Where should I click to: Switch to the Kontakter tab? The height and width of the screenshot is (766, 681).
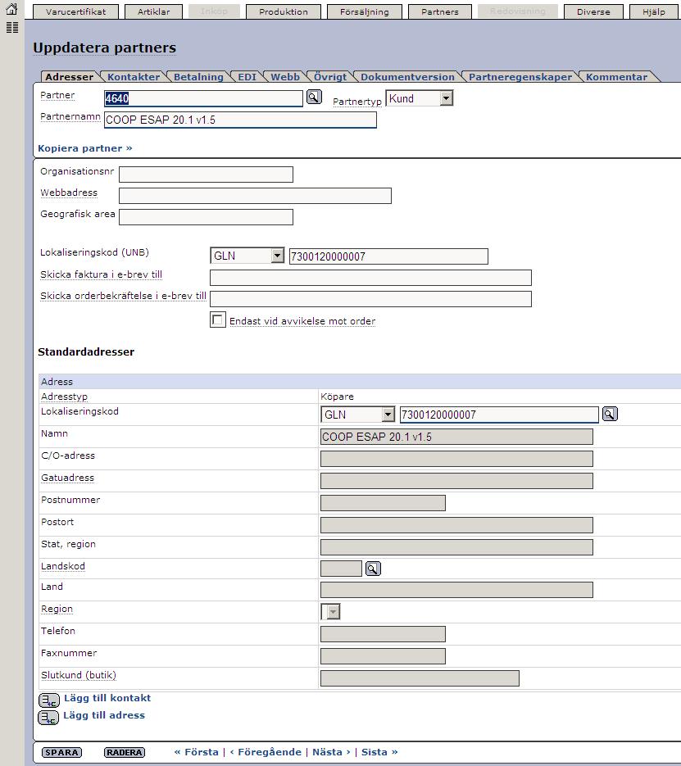pos(134,77)
